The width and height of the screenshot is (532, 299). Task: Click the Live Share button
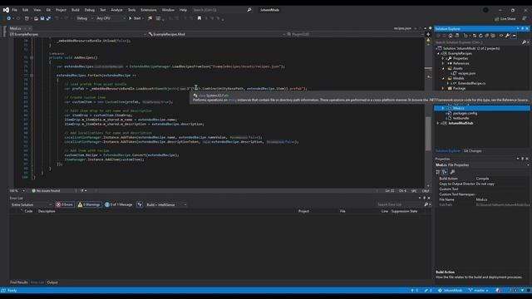[505, 18]
